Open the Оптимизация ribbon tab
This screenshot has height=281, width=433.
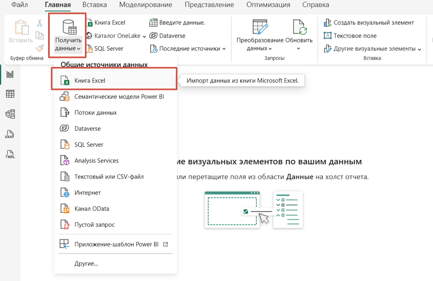tap(268, 5)
